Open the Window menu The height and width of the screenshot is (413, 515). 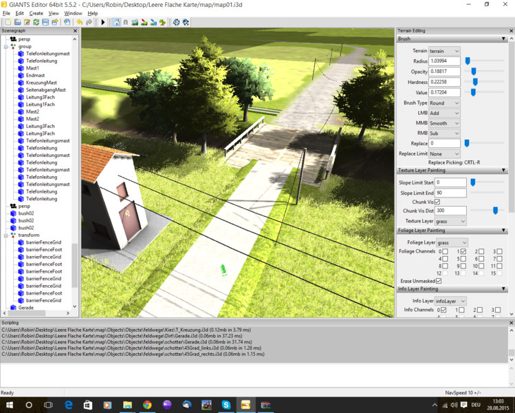click(x=73, y=13)
